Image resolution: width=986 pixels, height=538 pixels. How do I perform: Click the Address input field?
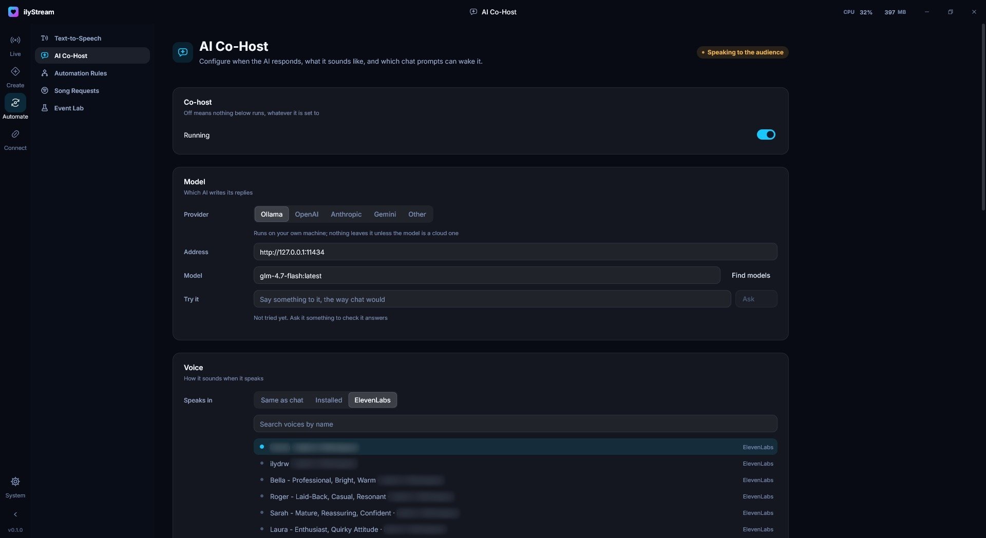[x=515, y=252]
